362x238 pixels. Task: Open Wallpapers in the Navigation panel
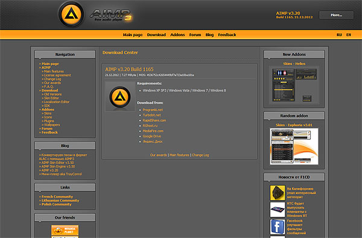coord(52,125)
